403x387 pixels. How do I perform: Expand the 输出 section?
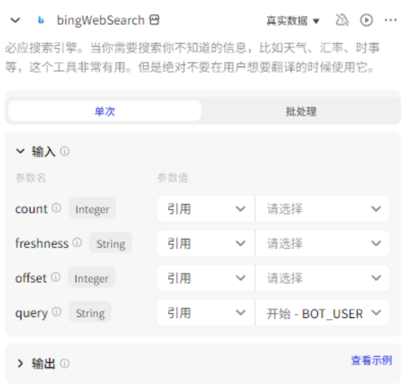click(20, 364)
